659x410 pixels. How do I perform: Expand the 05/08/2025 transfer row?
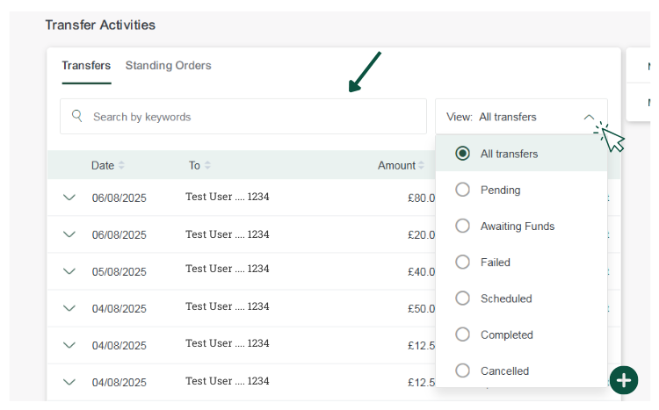[69, 271]
